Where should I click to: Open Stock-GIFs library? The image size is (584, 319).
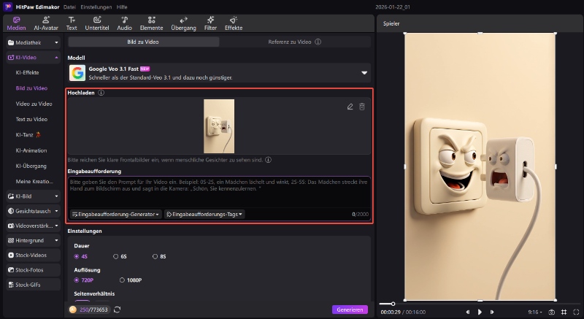(33, 285)
